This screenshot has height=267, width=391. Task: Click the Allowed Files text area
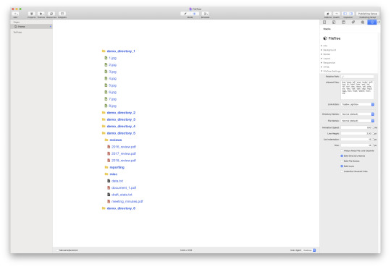click(x=357, y=90)
